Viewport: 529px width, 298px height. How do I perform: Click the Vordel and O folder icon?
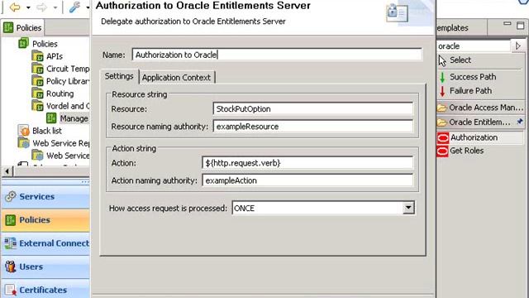click(x=37, y=106)
